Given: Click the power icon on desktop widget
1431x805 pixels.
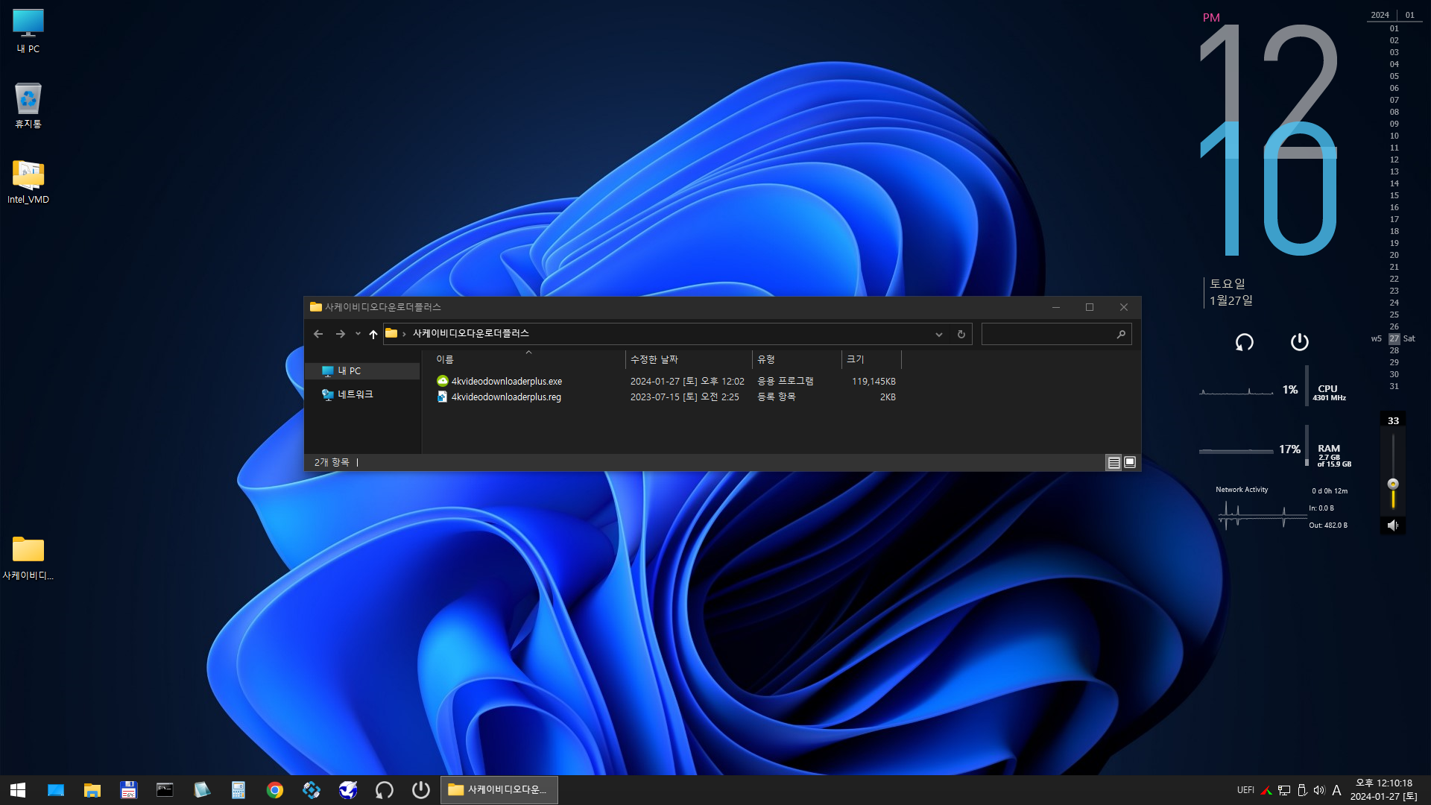Looking at the screenshot, I should (1299, 342).
